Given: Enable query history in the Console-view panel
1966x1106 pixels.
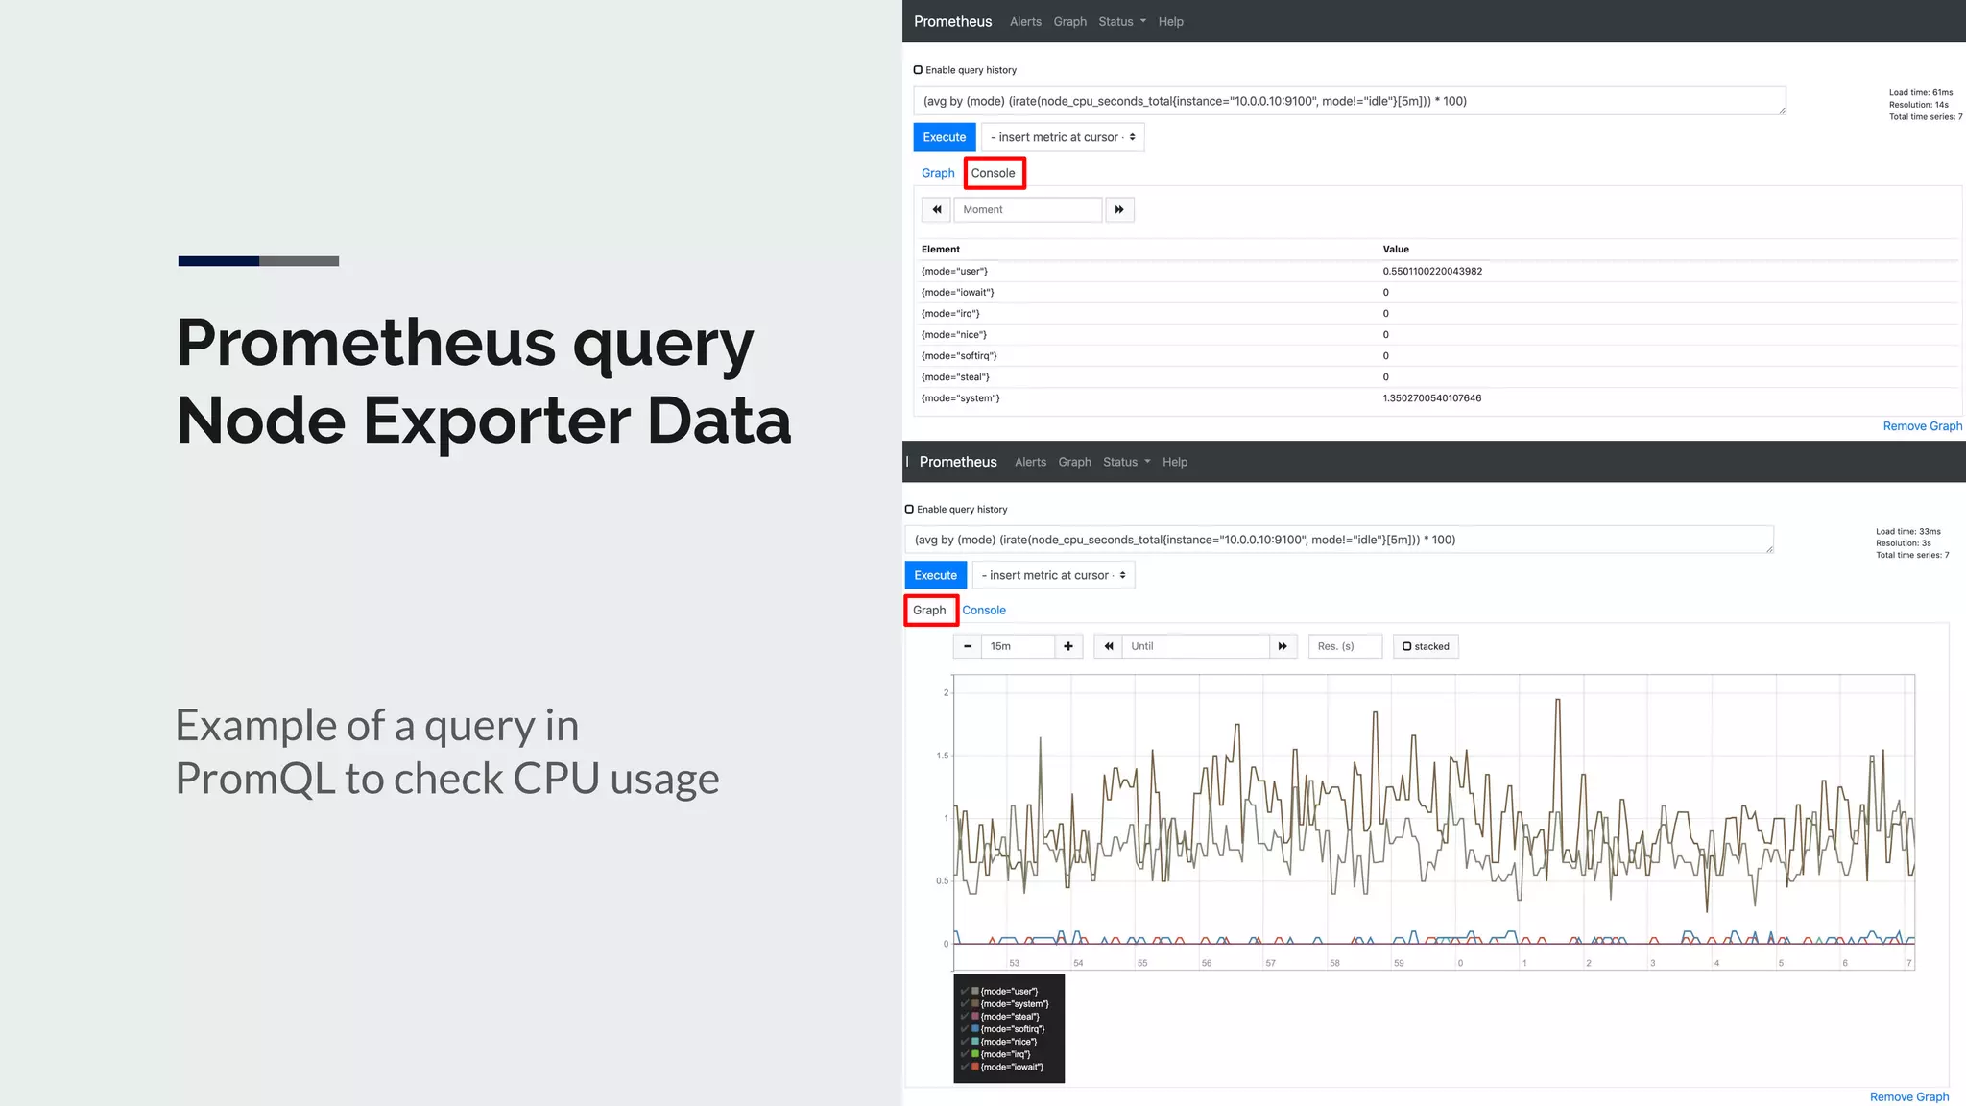Looking at the screenshot, I should 918,70.
